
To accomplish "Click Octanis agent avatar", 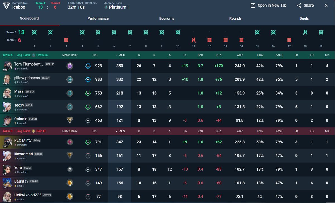I will point(8,120).
